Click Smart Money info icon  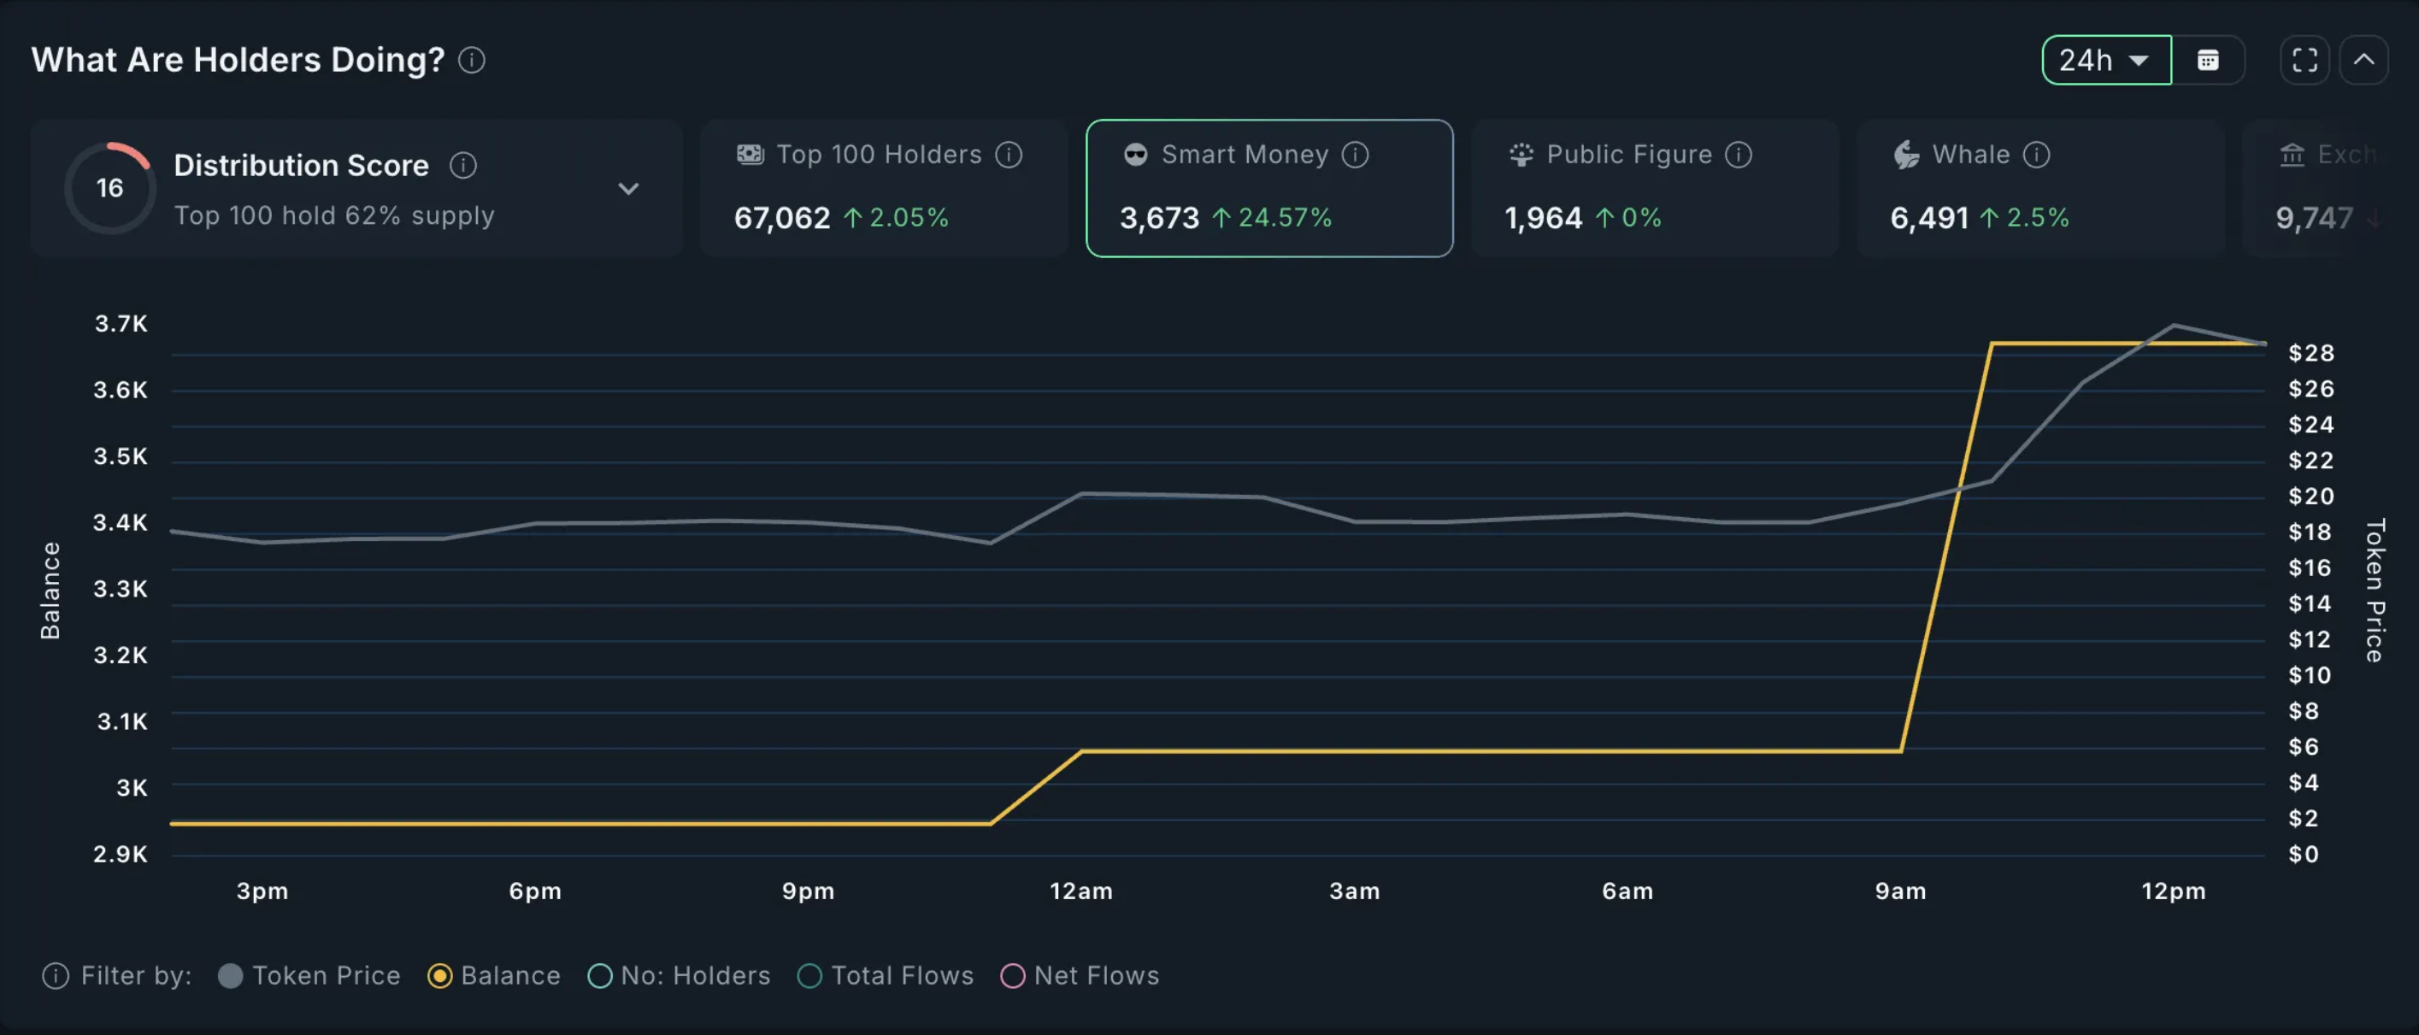point(1354,154)
